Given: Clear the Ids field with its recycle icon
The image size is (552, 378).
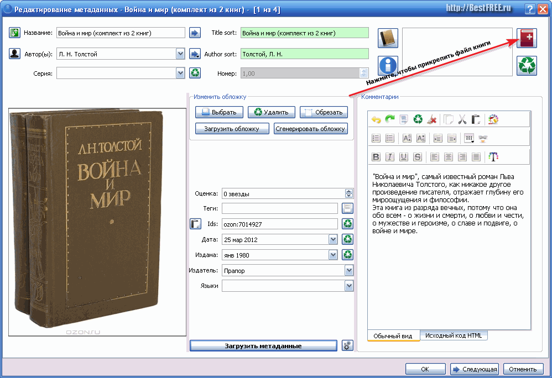Looking at the screenshot, I should [347, 224].
